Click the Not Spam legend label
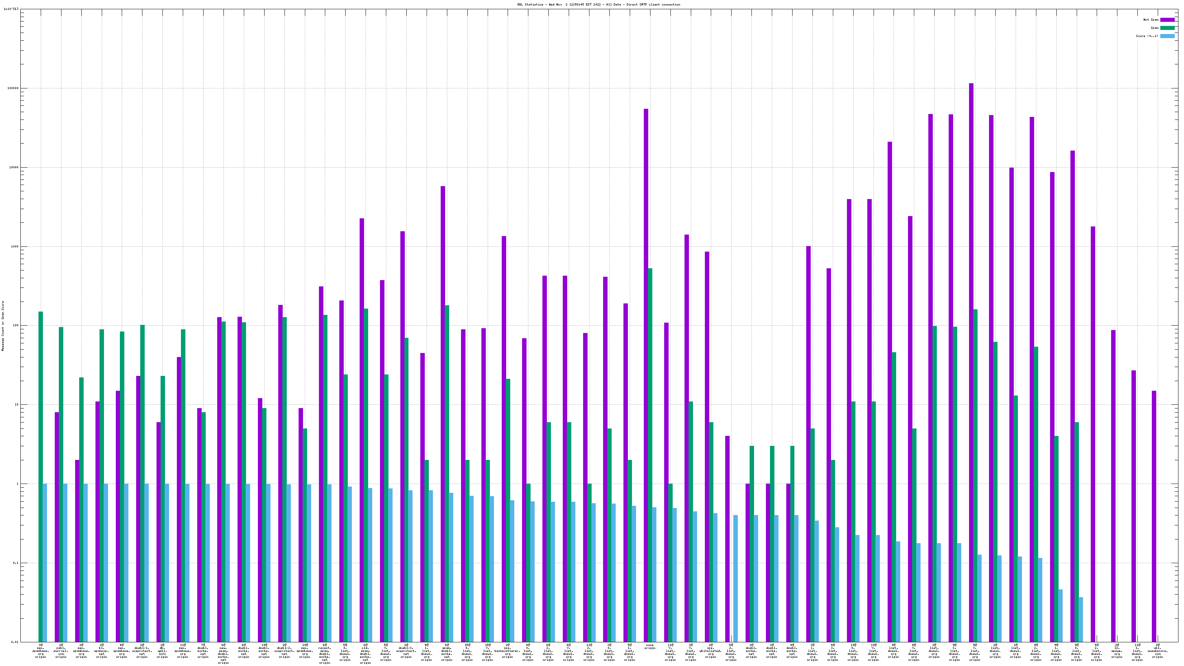This screenshot has height=666, width=1184. click(x=1151, y=20)
